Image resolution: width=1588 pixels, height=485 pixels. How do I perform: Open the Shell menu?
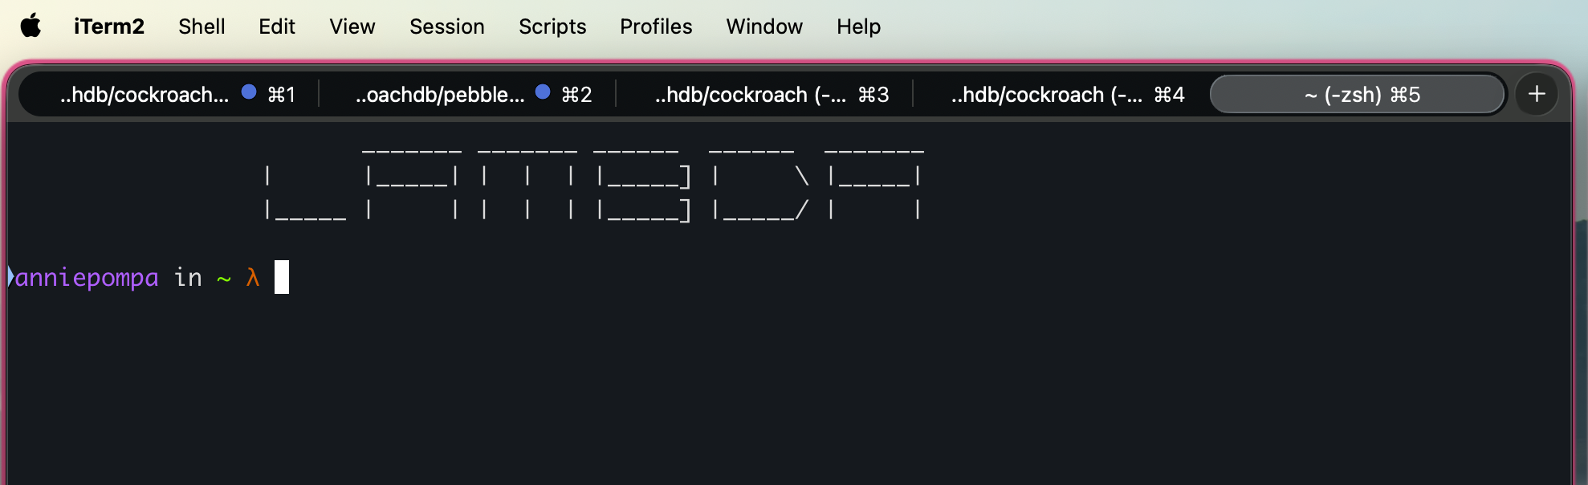click(x=202, y=26)
